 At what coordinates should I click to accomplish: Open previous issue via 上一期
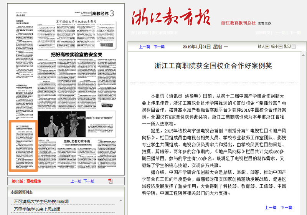[x=280, y=33]
